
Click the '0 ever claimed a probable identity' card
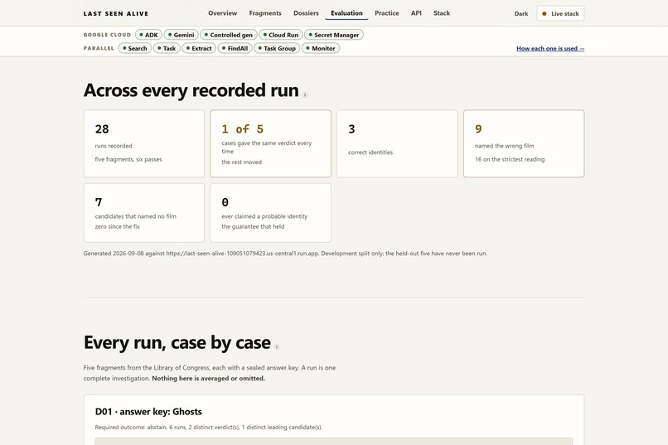[270, 213]
